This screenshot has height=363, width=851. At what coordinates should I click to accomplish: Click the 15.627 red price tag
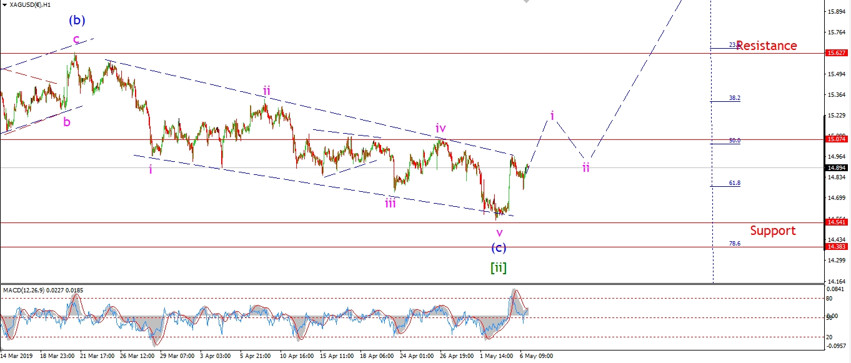[x=836, y=54]
